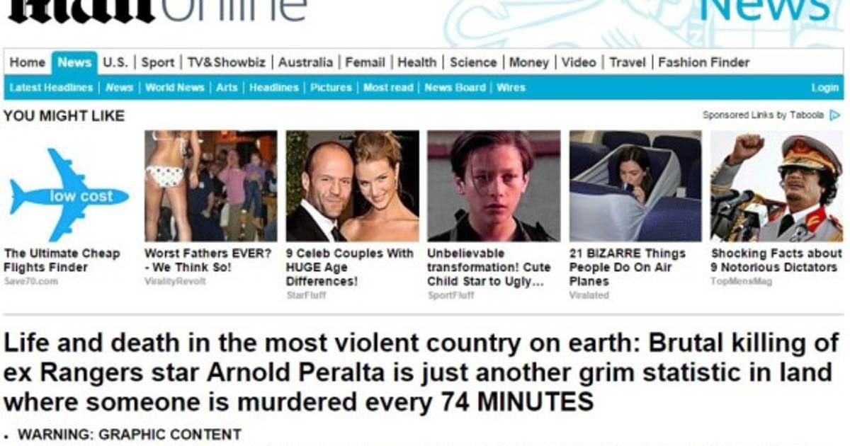
Task: Open the bizarre air planes thumbnail
Action: pyautogui.click(x=635, y=186)
